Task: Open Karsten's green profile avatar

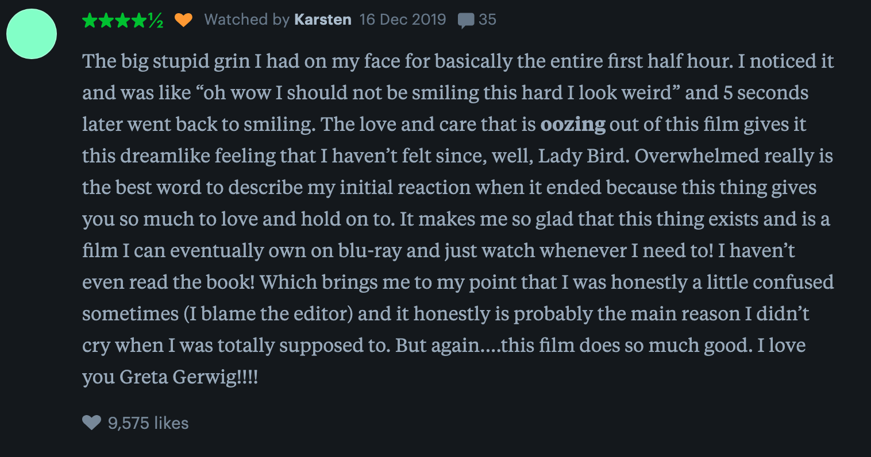Action: [32, 34]
